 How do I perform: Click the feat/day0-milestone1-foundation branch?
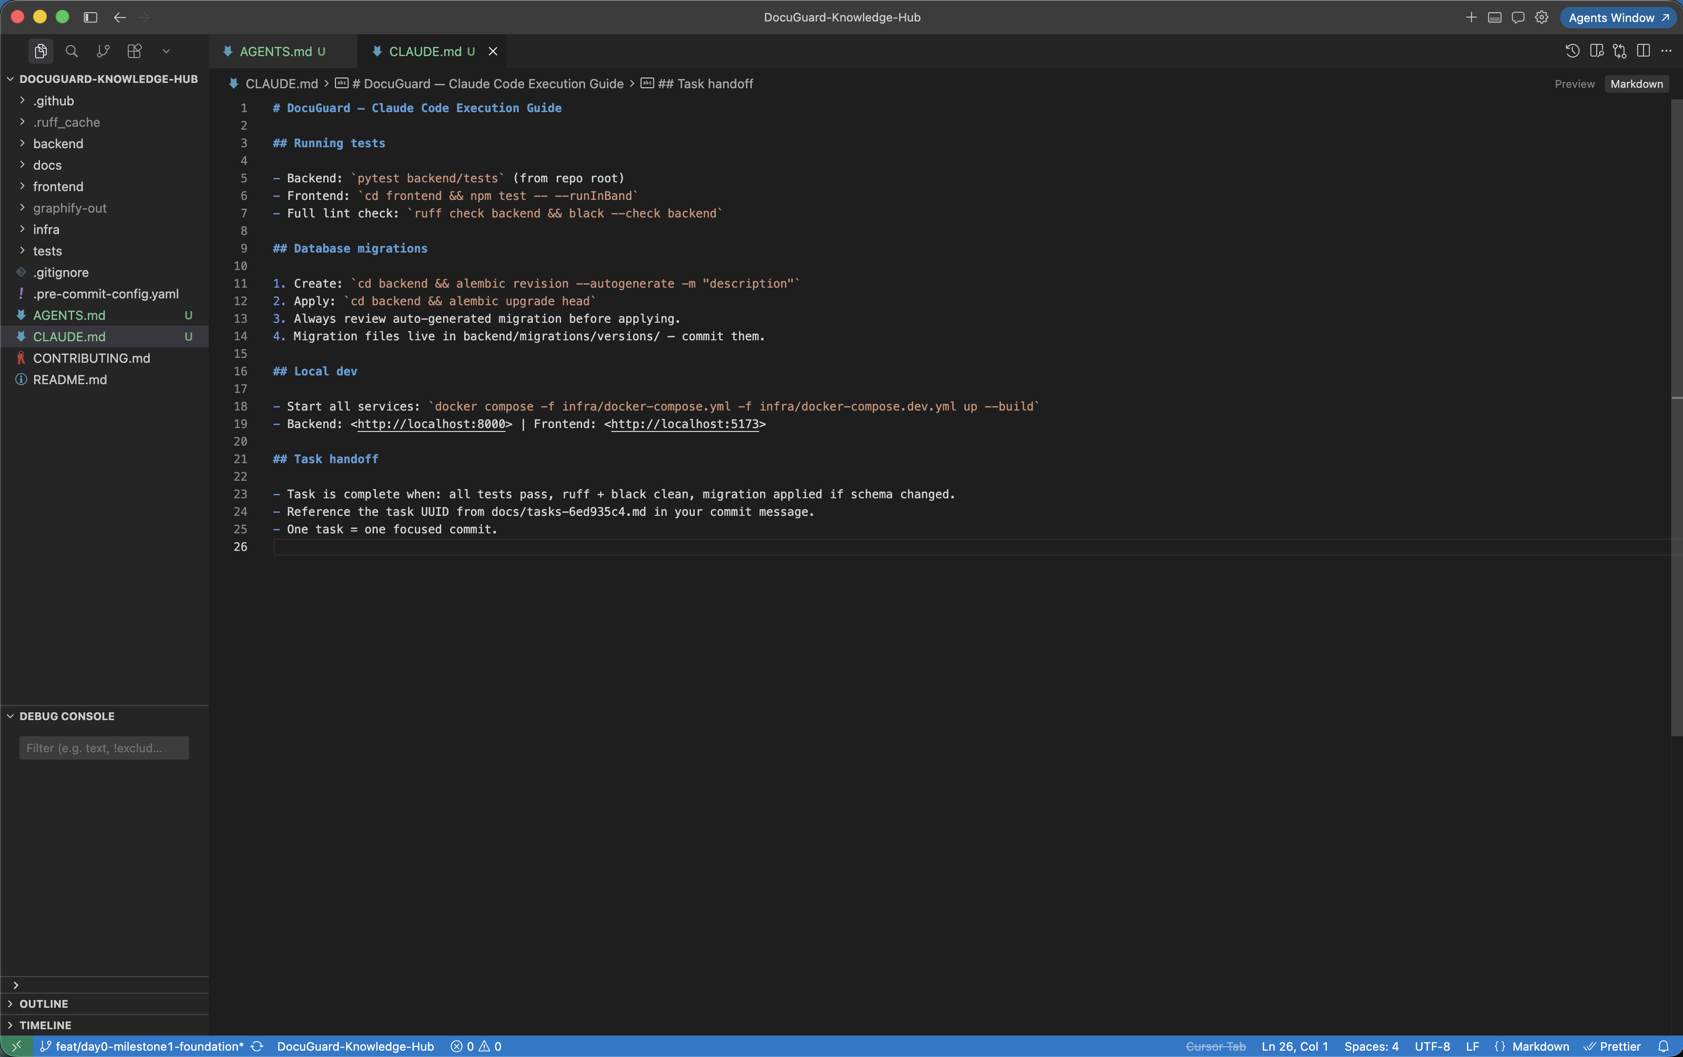click(x=142, y=1046)
